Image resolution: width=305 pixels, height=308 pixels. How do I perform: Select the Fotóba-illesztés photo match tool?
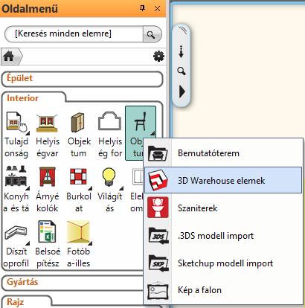[78, 243]
